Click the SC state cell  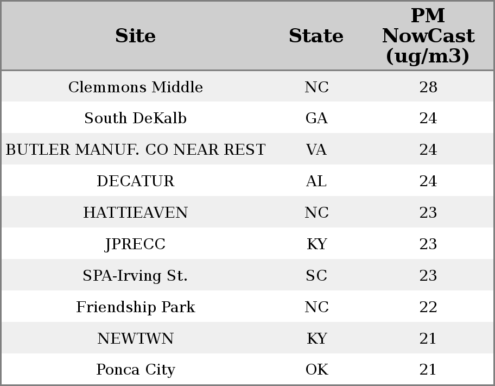pos(316,276)
